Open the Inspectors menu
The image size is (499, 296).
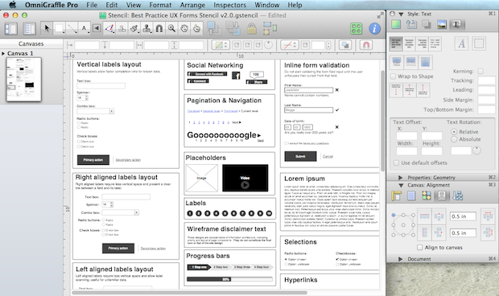(x=229, y=5)
